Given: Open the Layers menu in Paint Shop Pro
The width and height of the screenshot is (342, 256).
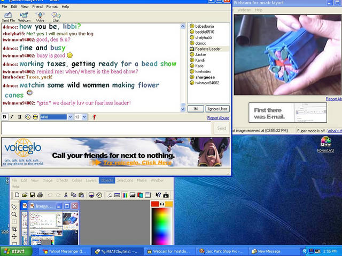Looking at the screenshot, I should (91, 180).
